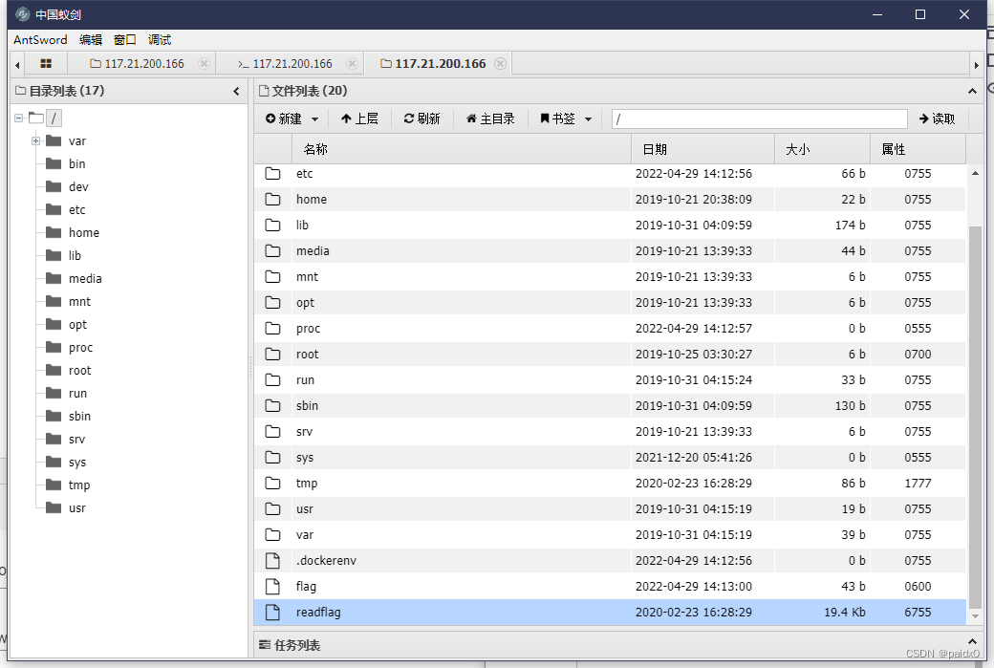This screenshot has height=668, width=994.
Task: Sort by 属性 column header
Action: click(x=918, y=150)
